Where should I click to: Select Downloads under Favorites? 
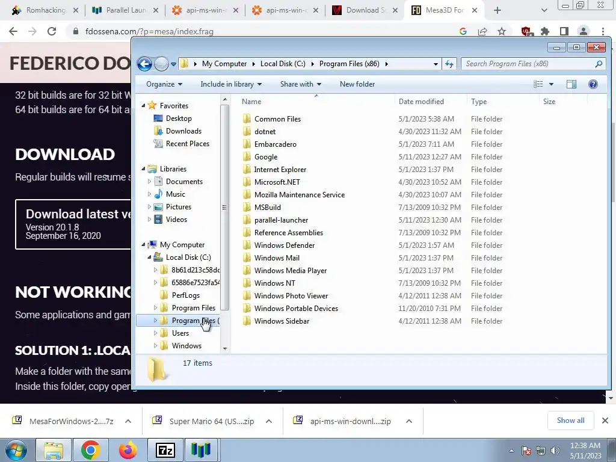coord(183,131)
